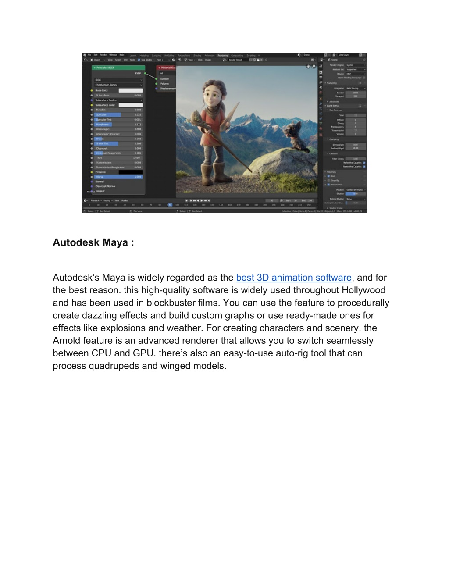
Task: Enable the Open Shading Language checkbox
Action: click(364, 78)
